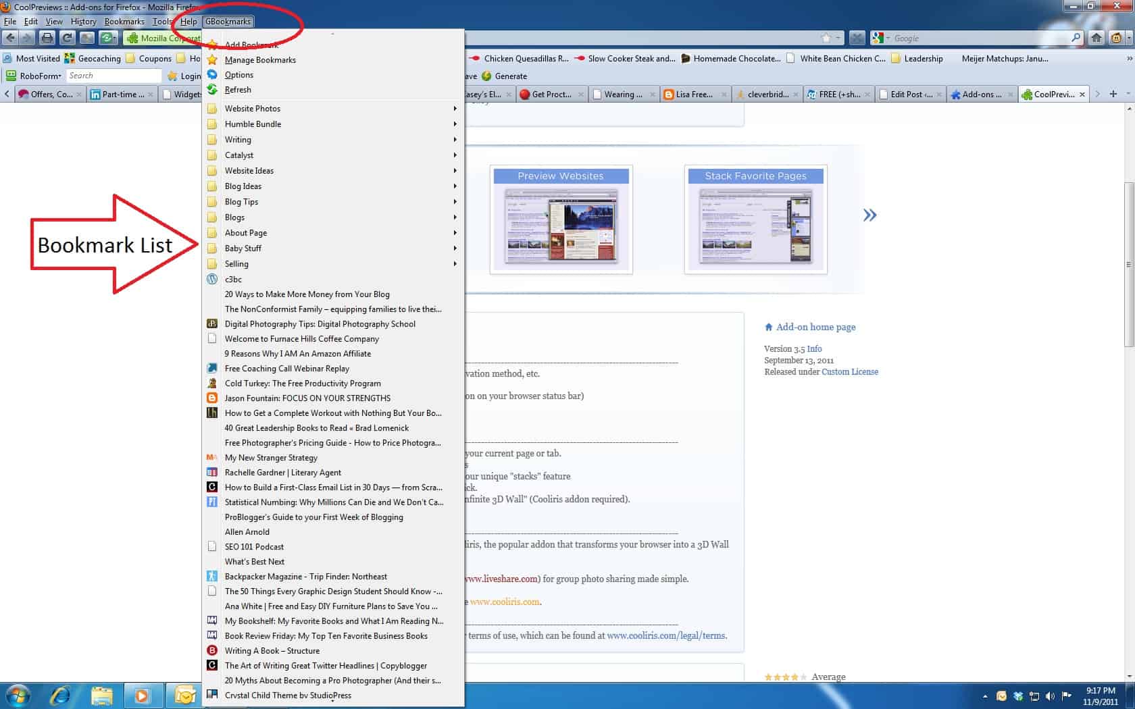This screenshot has width=1135, height=709.
Task: Choose Options in the GBookmarks menu
Action: [x=239, y=75]
